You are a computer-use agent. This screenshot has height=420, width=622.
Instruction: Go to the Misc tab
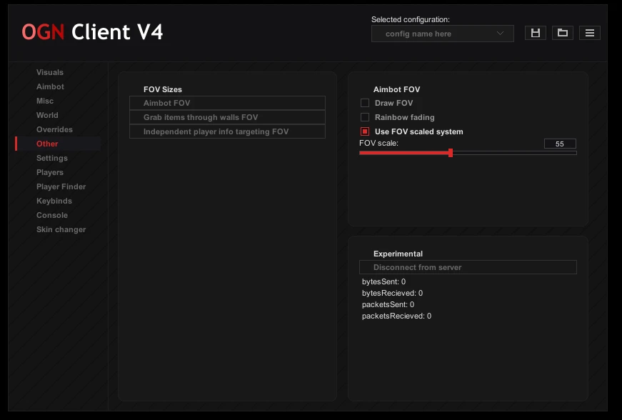45,101
